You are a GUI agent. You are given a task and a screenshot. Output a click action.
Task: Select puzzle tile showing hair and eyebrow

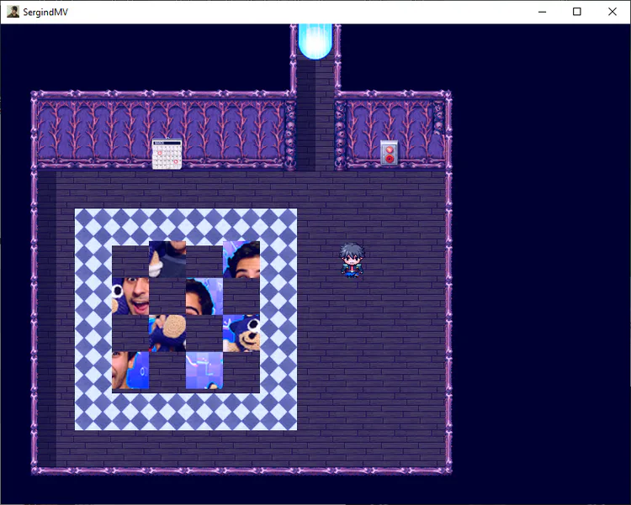coord(204,297)
